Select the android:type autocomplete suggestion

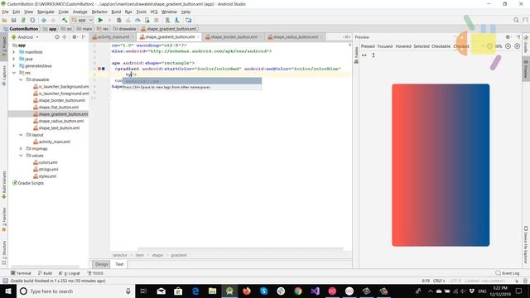[x=192, y=81]
